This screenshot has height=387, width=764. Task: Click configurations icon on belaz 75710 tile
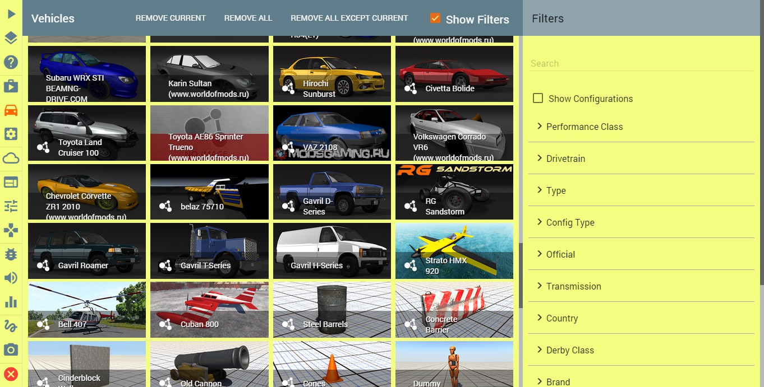[165, 206]
